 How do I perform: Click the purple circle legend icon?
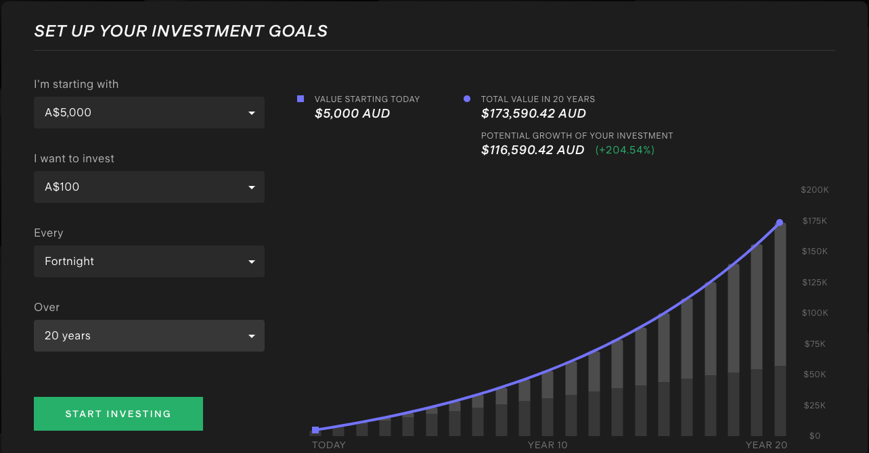click(x=467, y=99)
